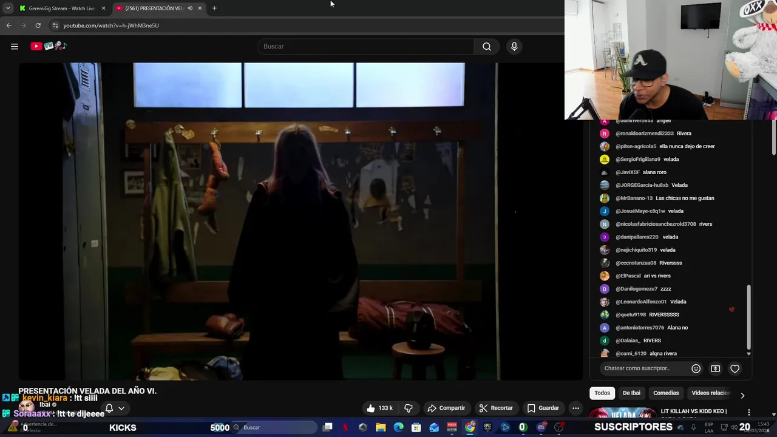Click Google Chrome taskbar icon
Image resolution: width=777 pixels, height=437 pixels.
click(470, 427)
